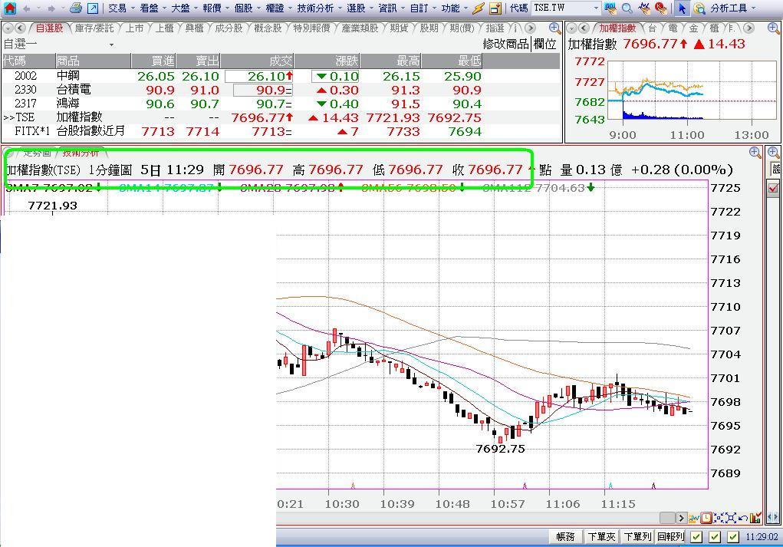The width and height of the screenshot is (783, 547).
Task: Click the 加權指數 intraday mini chart
Action: coord(691,91)
